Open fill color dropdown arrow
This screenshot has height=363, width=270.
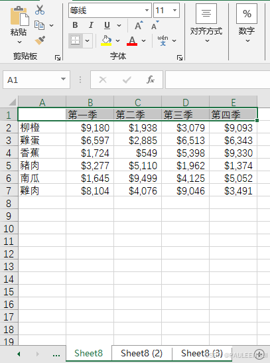click(118, 40)
